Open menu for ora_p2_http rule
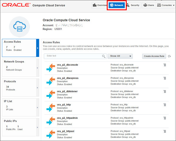This screenshot has width=176, height=141. click(165, 105)
